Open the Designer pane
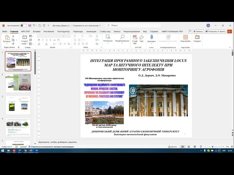Viewport: 234px width, 175px height. click(197, 38)
